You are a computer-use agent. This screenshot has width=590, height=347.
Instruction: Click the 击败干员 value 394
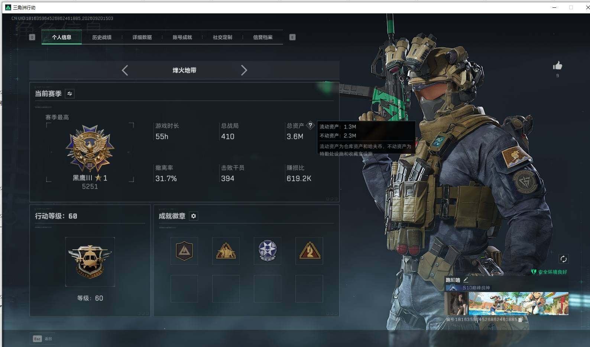(228, 179)
